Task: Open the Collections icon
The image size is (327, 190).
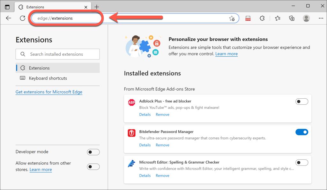Action: (x=292, y=18)
